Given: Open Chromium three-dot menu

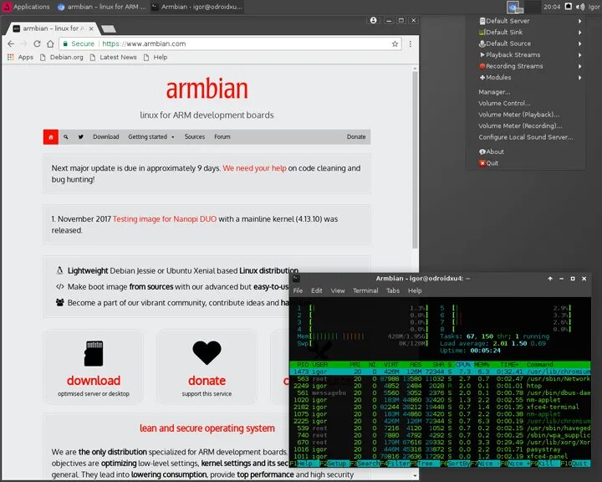Looking at the screenshot, I should [411, 44].
